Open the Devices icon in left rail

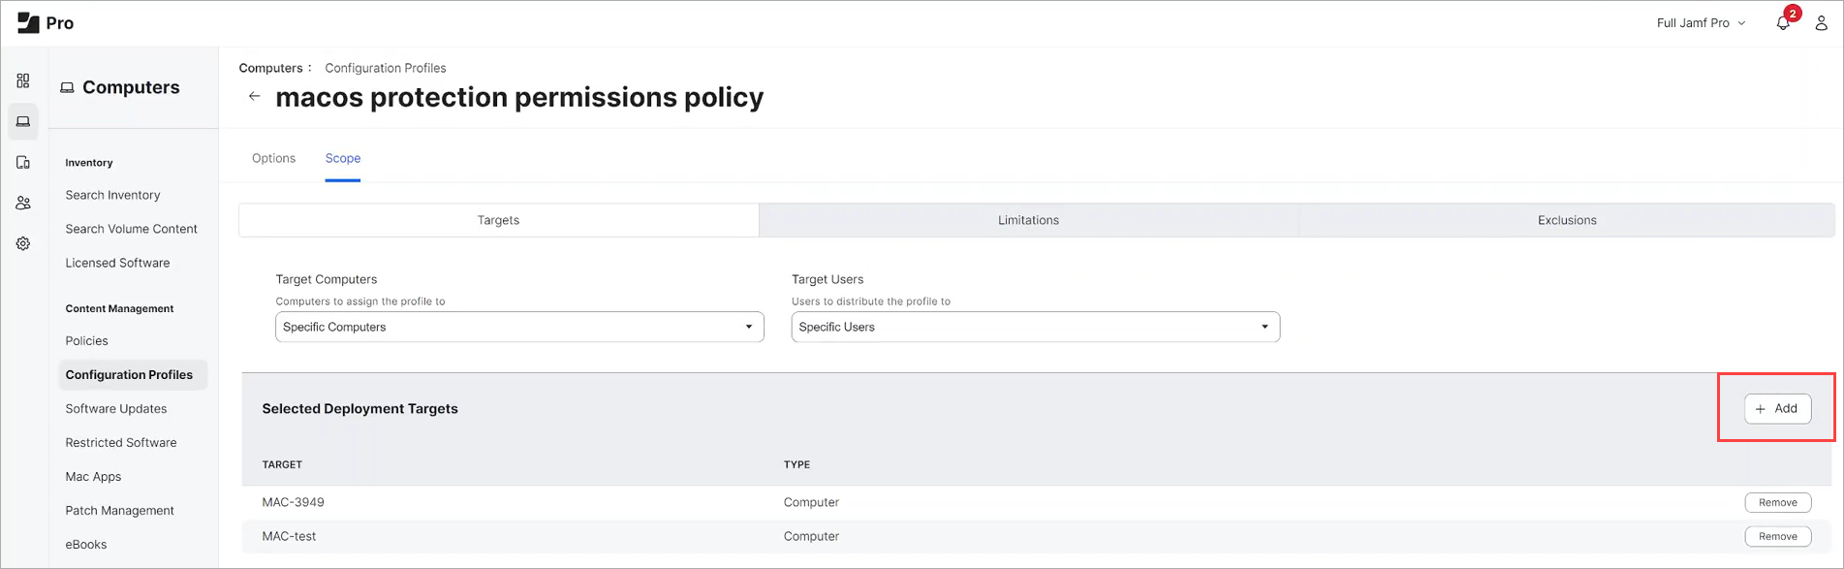pyautogui.click(x=23, y=162)
